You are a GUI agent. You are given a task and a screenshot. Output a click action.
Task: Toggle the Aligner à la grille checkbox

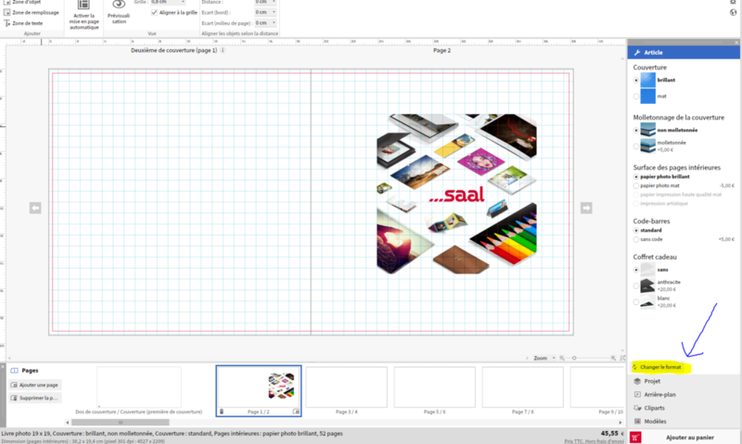[154, 12]
